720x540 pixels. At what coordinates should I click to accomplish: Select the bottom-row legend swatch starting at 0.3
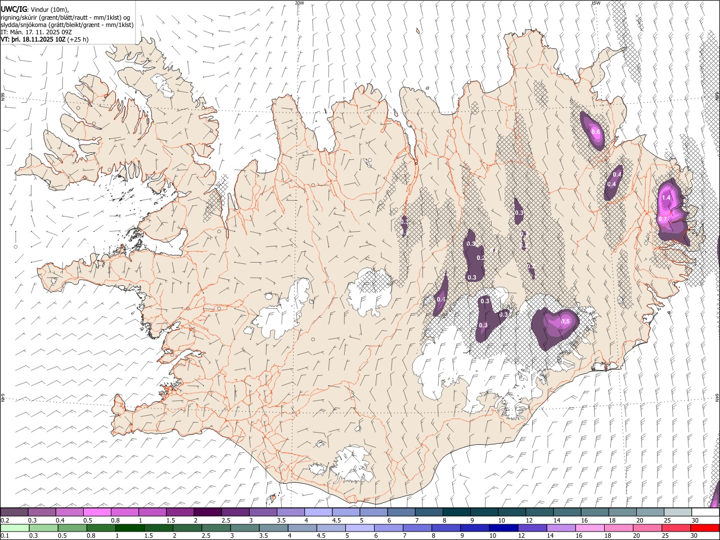(x=42, y=528)
